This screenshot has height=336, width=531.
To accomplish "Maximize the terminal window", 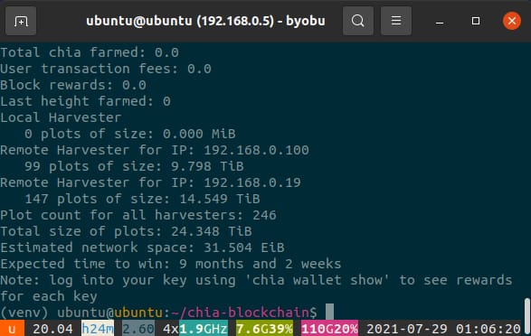I will coord(476,21).
